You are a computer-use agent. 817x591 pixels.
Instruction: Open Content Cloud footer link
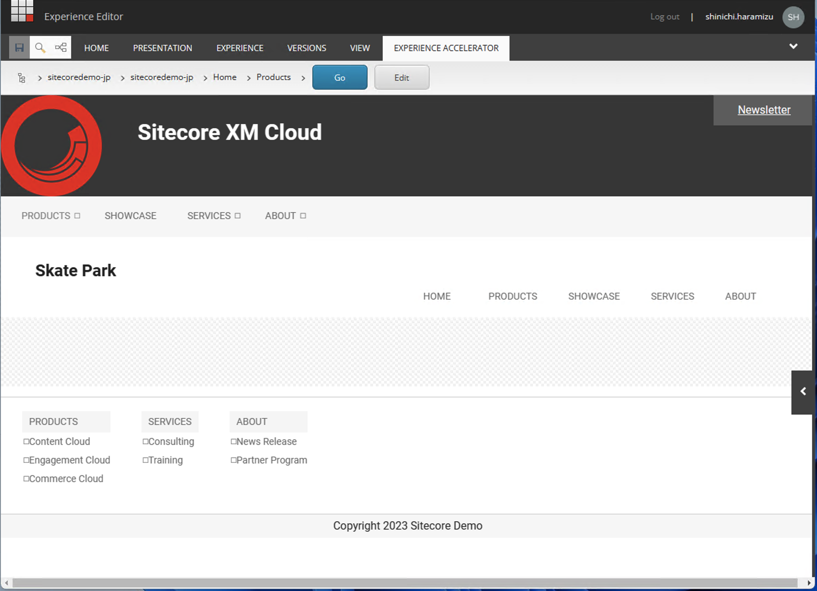pos(59,442)
